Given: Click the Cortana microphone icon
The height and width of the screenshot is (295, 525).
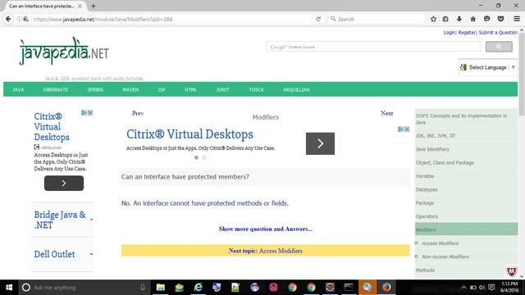Looking at the screenshot, I should point(143,288).
